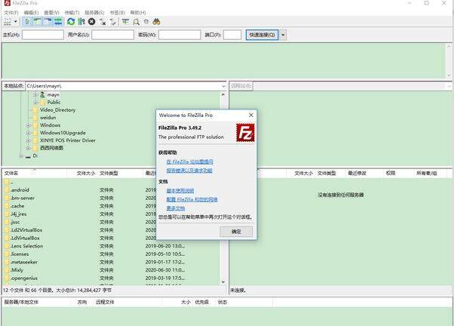Click the binoculars file search icon
455x326 pixels.
pyautogui.click(x=156, y=22)
